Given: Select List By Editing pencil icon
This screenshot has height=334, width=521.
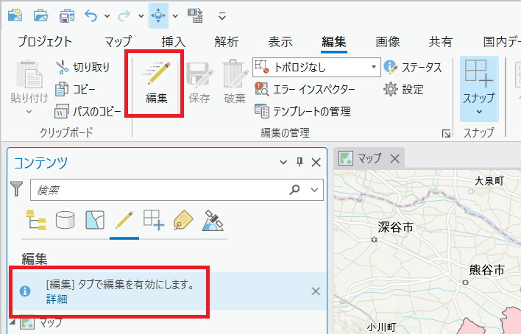Looking at the screenshot, I should pos(124,220).
